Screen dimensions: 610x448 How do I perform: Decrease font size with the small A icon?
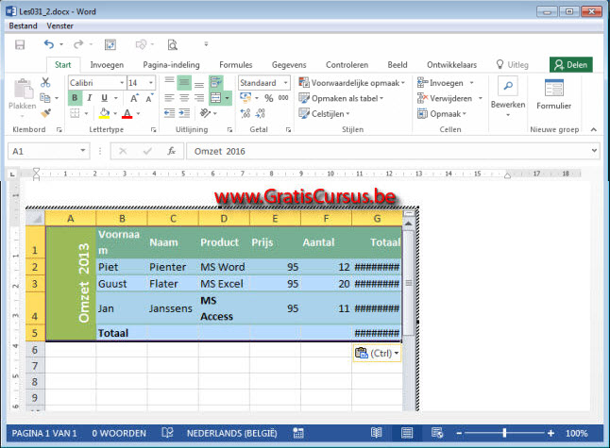coord(149,98)
